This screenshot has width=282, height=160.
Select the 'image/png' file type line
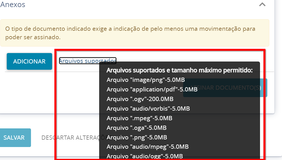click(x=146, y=80)
